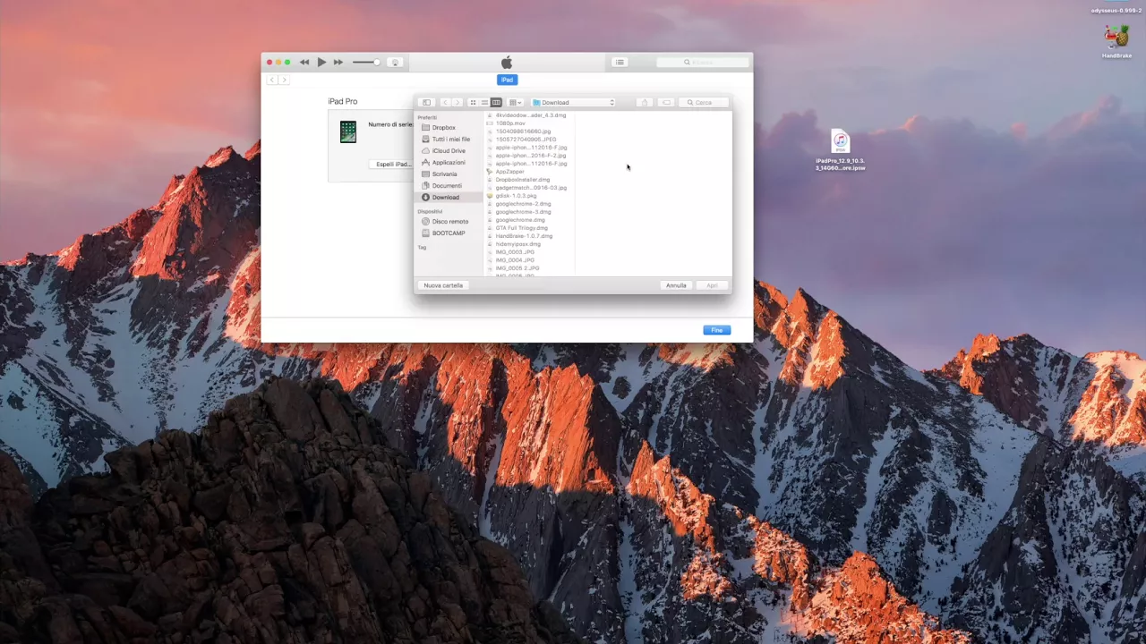This screenshot has width=1146, height=644.
Task: Click the Nuova cartella button
Action: click(443, 285)
